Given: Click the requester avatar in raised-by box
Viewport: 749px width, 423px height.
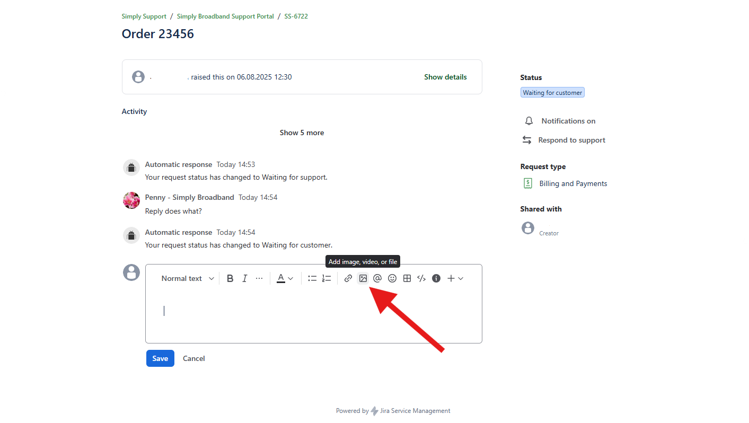Looking at the screenshot, I should (x=138, y=77).
